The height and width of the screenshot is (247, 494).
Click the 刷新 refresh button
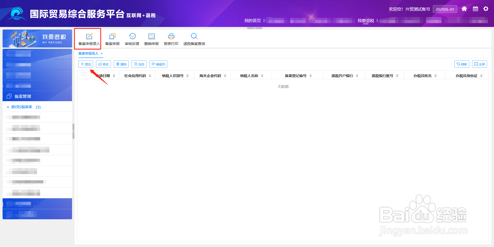coord(462,64)
